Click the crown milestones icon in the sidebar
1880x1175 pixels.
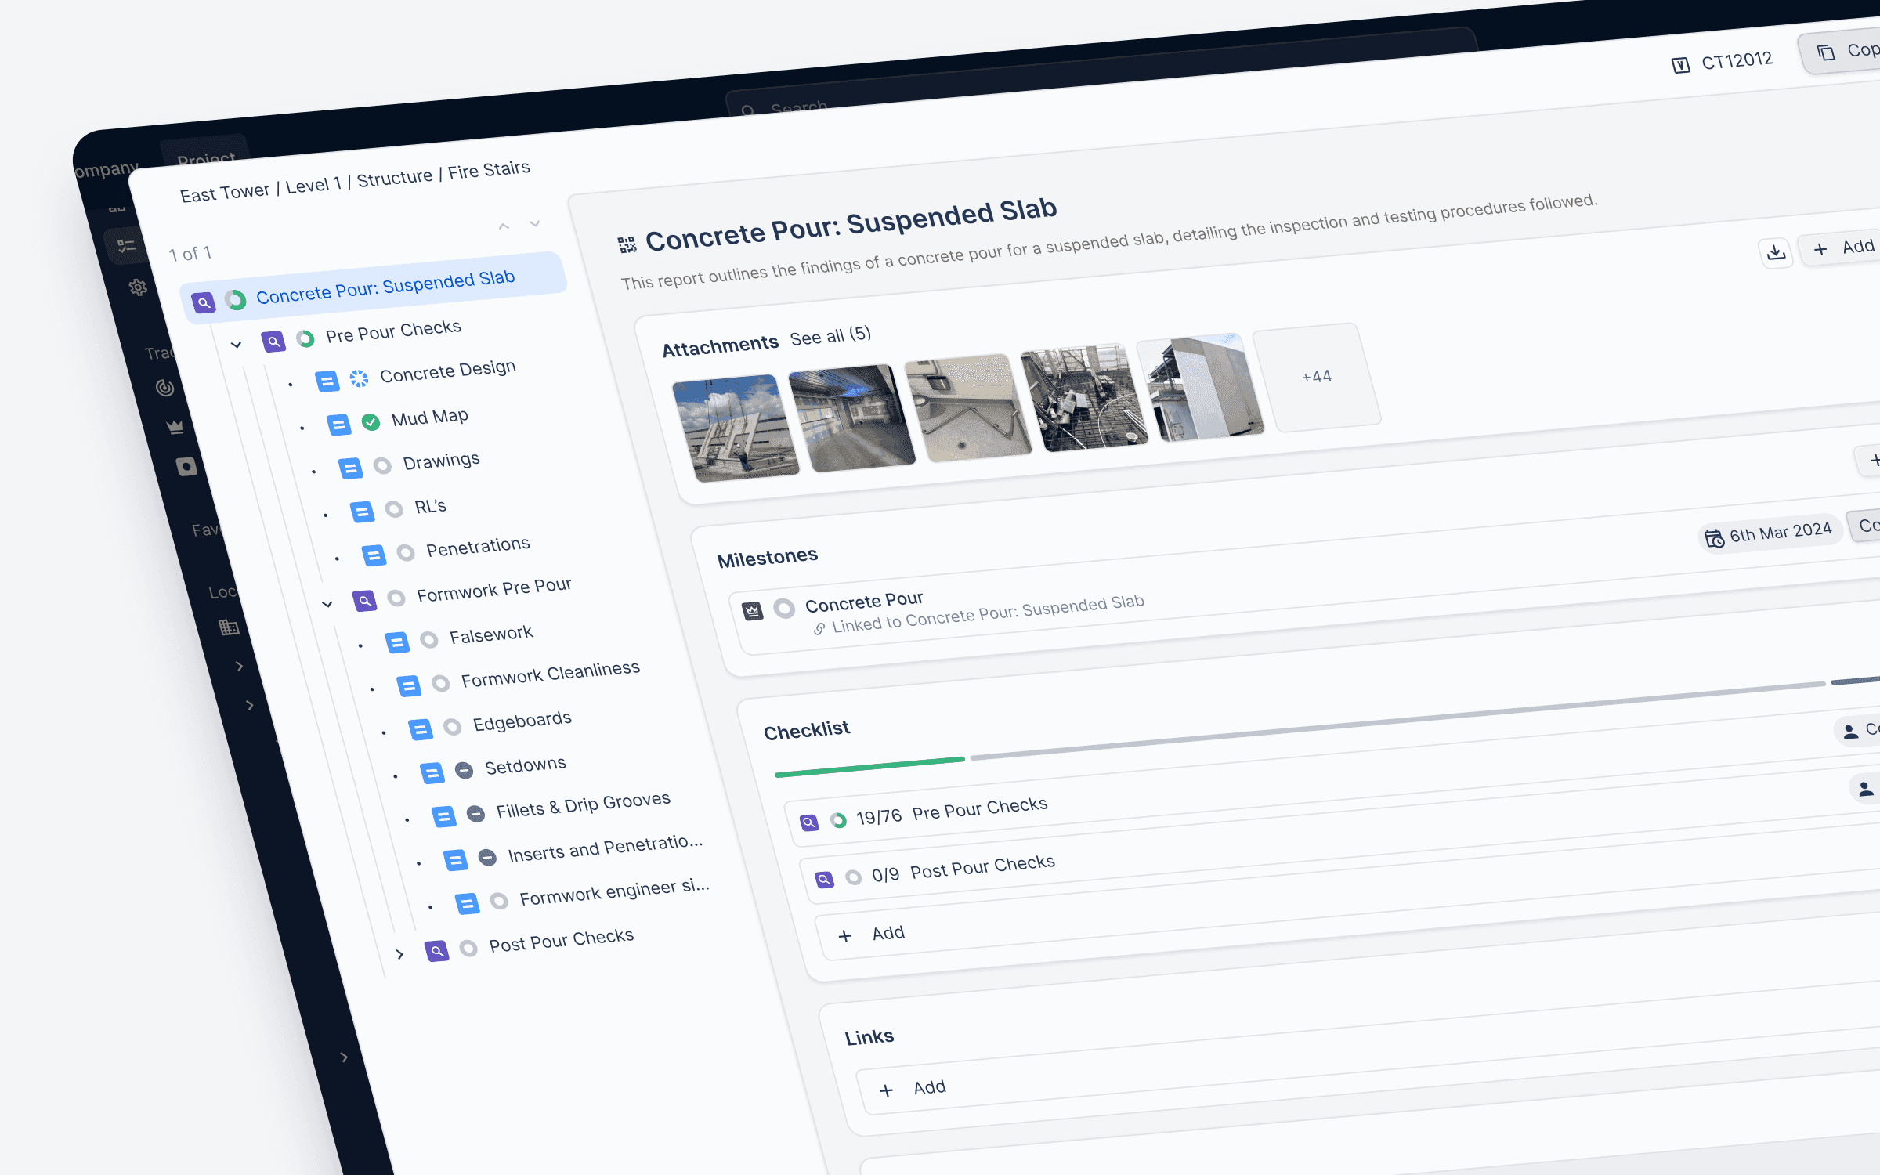click(x=175, y=427)
